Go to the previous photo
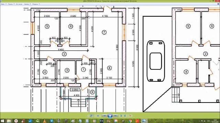 104,116
